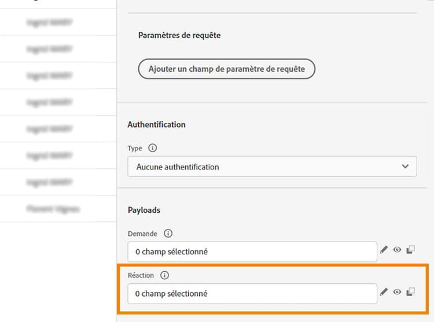Click the Paramètres de requête heading
Image resolution: width=434 pixels, height=322 pixels.
[x=179, y=35]
